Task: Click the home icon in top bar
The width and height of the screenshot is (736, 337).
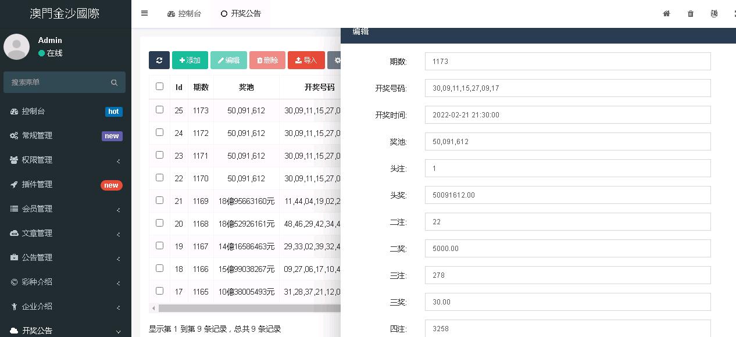Action: [x=666, y=13]
